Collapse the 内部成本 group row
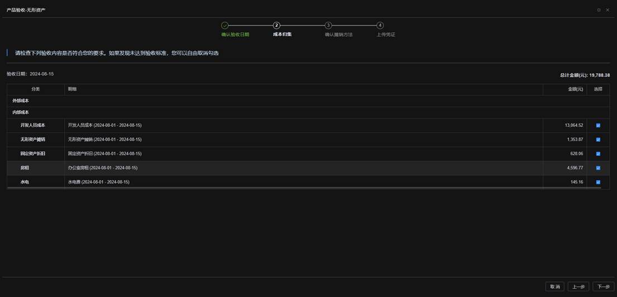Viewport: 617px width, 297px height. point(21,112)
